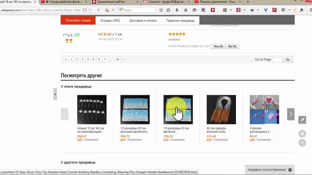Screen dimensions: 312x175
Task: Open the browser hamburger menu
Action: (311, 10)
